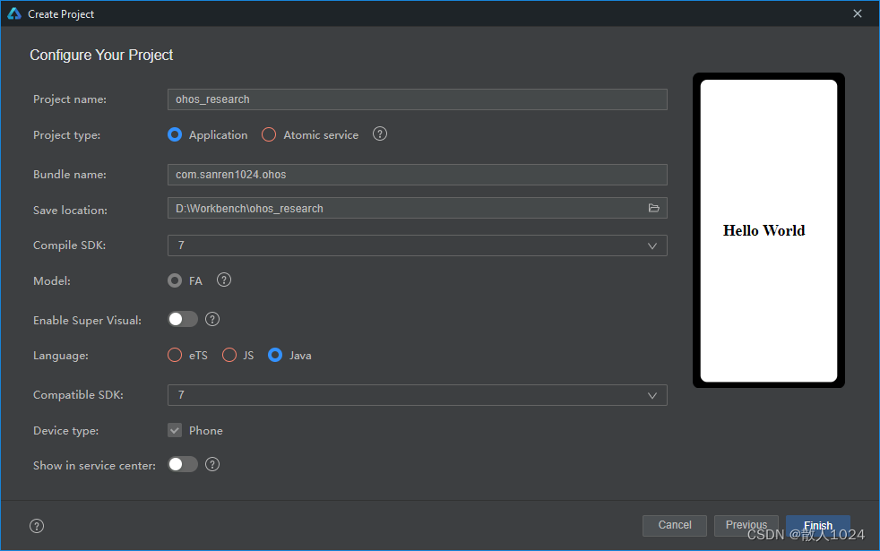Open the Compile SDK dropdown
The height and width of the screenshot is (551, 880).
[x=417, y=245]
